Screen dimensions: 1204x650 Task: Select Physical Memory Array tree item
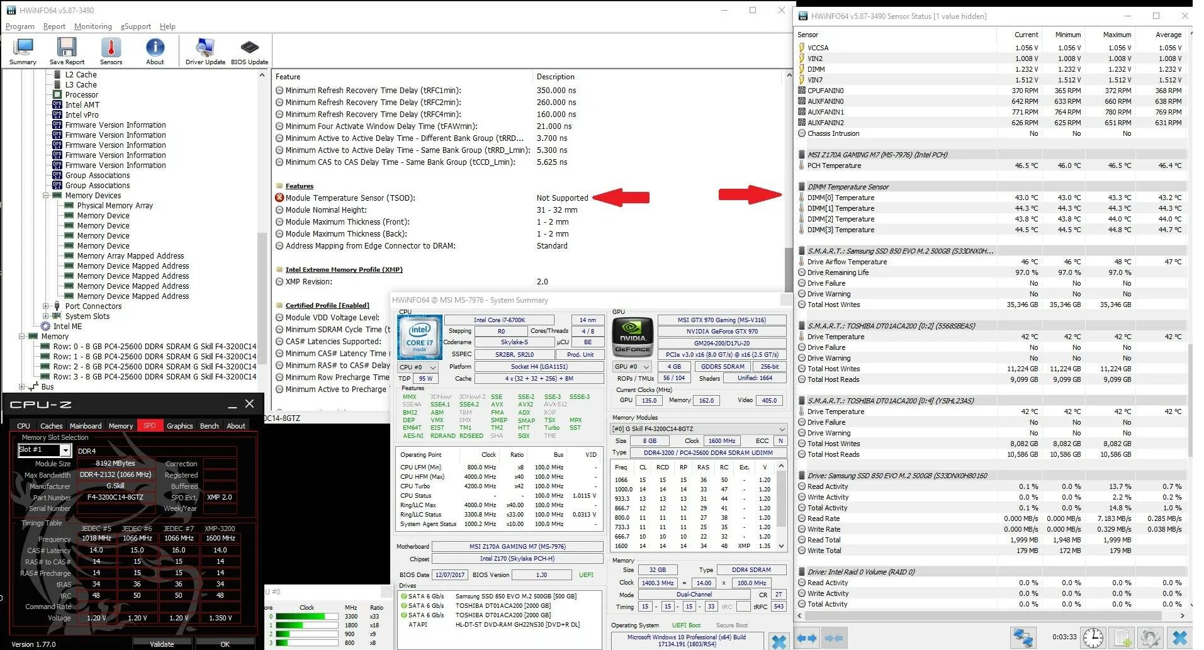point(115,206)
